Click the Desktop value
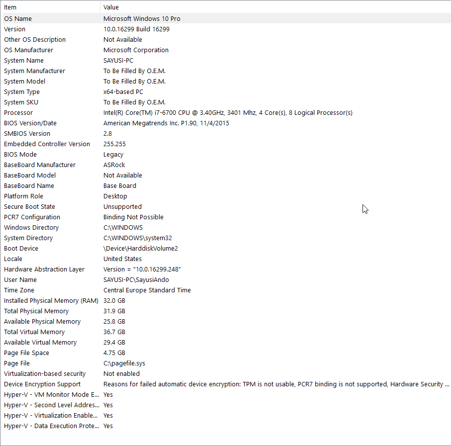This screenshot has width=451, height=446. [115, 196]
